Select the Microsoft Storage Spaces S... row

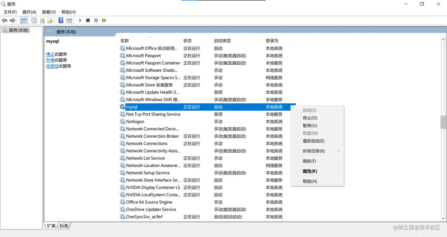207,78
